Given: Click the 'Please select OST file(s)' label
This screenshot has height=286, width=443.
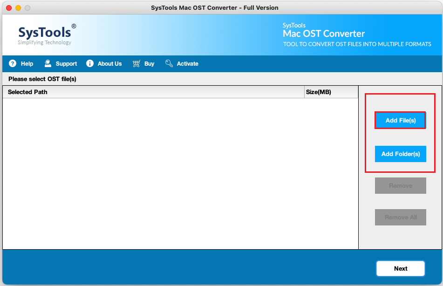Looking at the screenshot, I should pyautogui.click(x=42, y=79).
